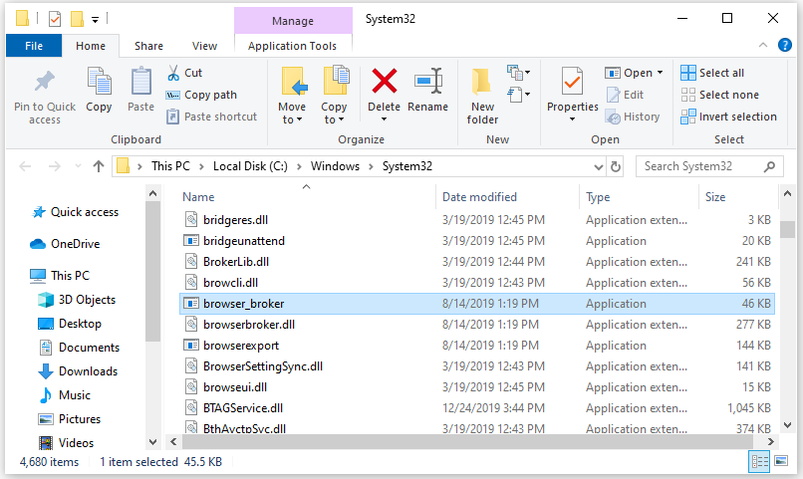Create a New folder
This screenshot has width=803, height=479.
[482, 96]
